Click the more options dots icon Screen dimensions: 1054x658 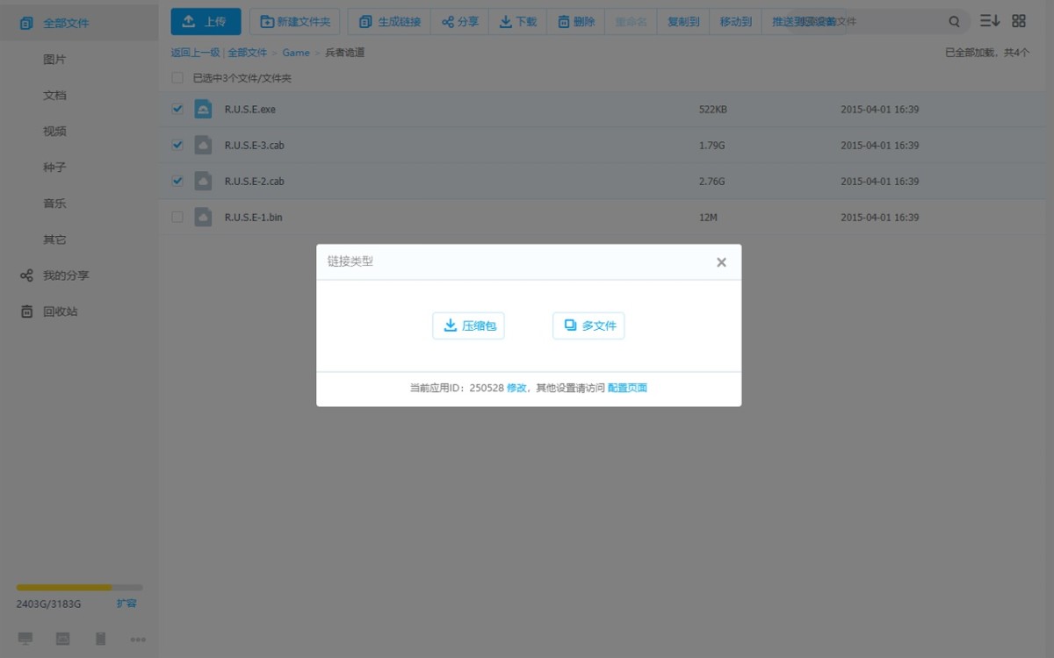pyautogui.click(x=138, y=640)
